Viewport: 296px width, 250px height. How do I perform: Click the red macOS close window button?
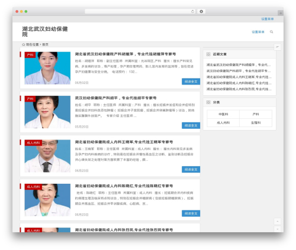[x=17, y=12]
